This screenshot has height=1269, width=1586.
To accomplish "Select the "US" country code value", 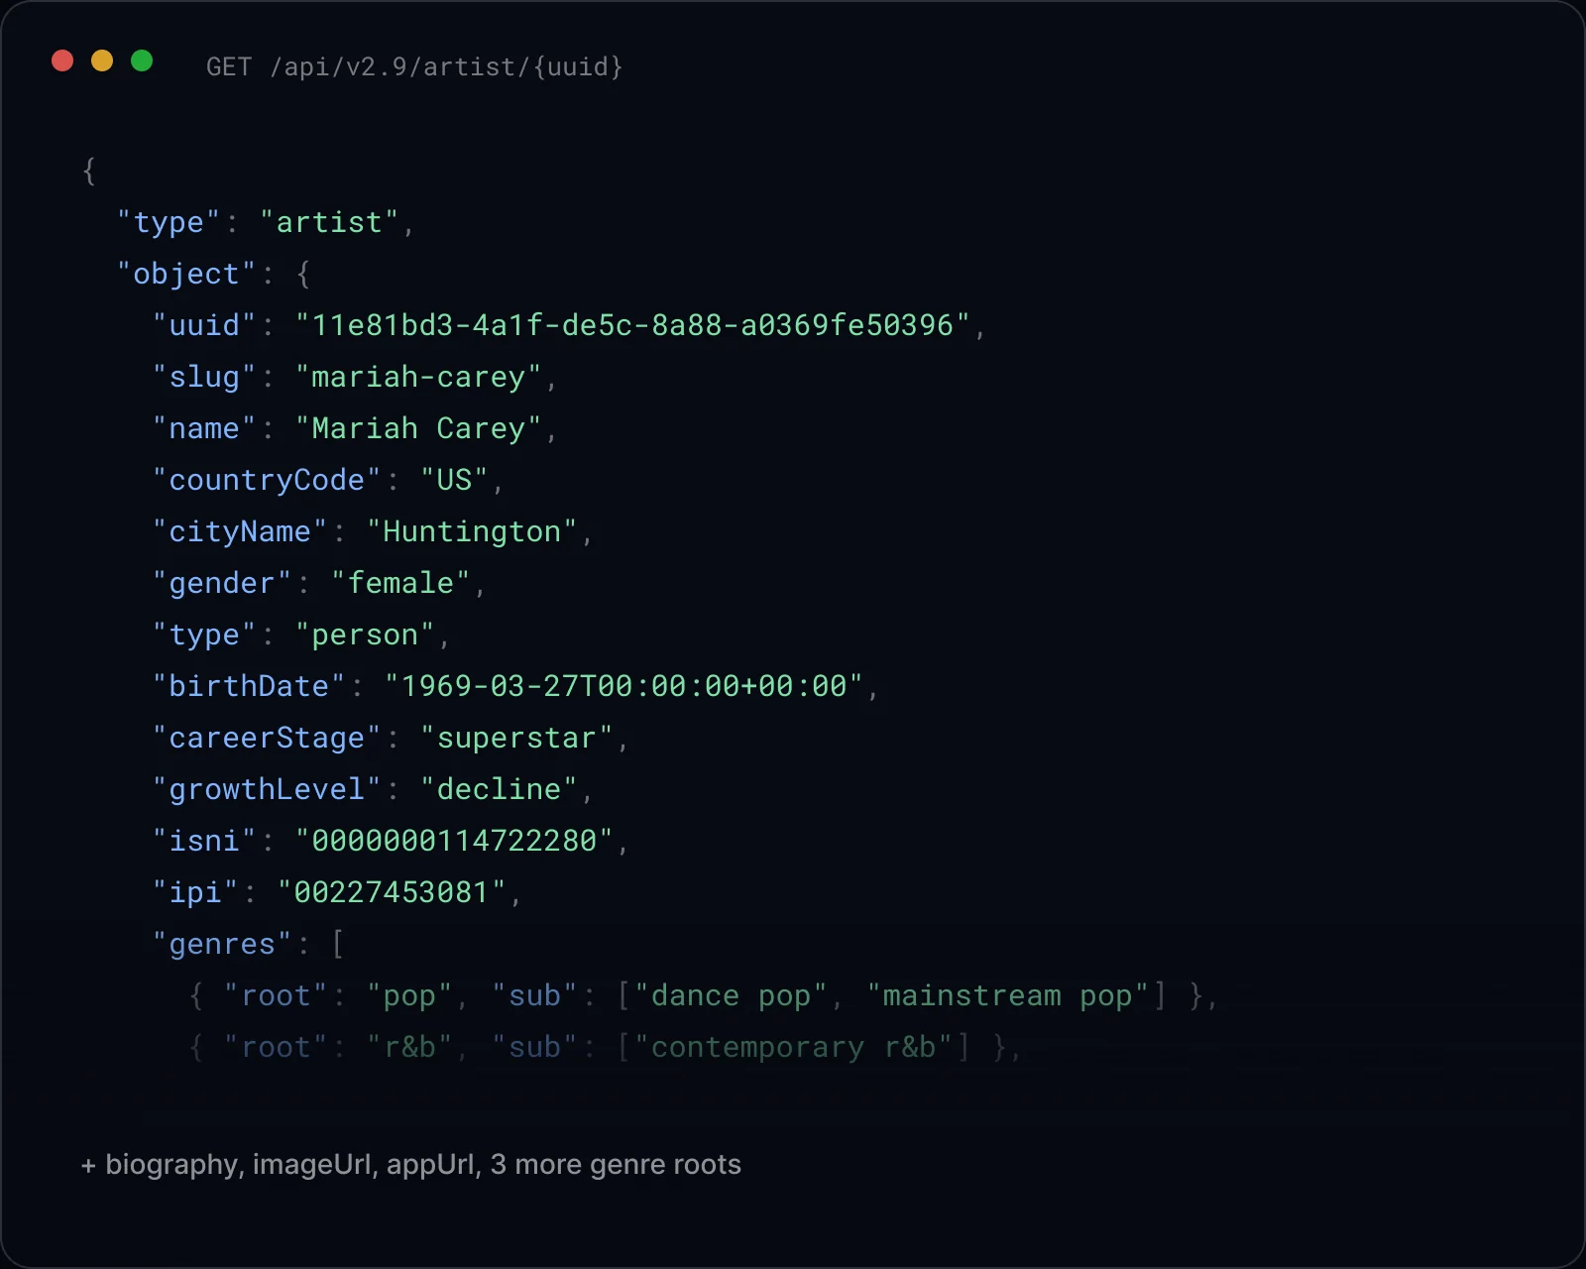I will [x=454, y=480].
